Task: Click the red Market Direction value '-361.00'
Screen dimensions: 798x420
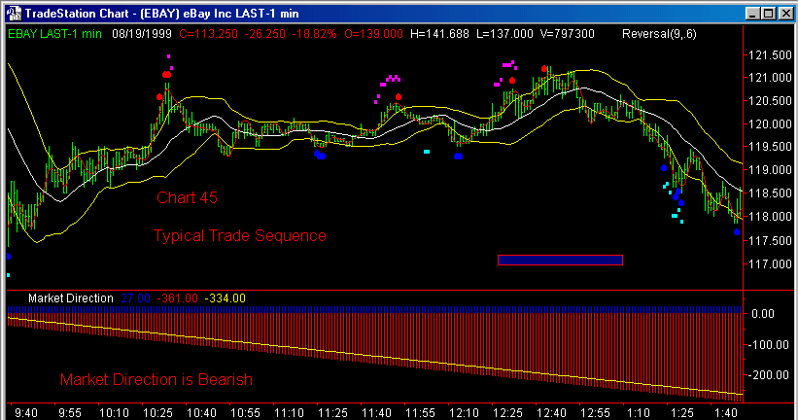Action: coord(177,298)
